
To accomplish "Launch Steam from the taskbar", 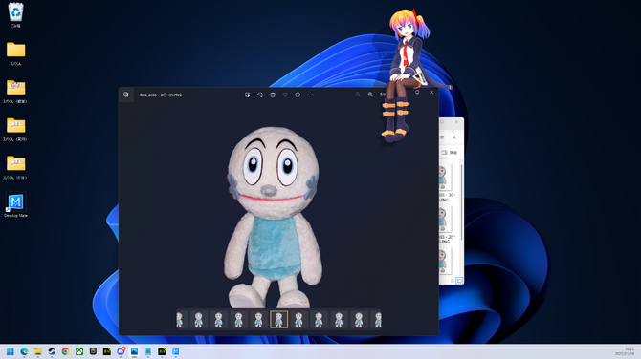I will coord(52,351).
